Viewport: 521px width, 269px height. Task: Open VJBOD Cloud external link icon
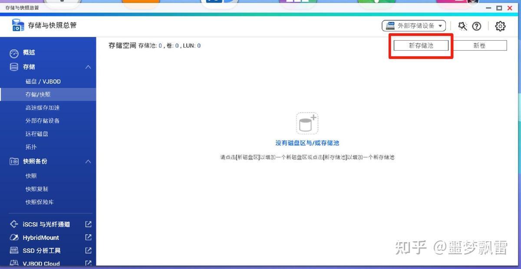[88, 263]
